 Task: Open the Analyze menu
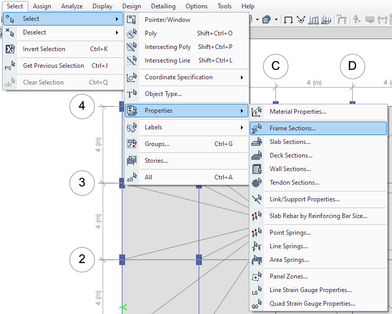tap(72, 6)
